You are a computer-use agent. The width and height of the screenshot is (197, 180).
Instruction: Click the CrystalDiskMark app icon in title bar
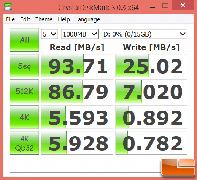(x=8, y=7)
